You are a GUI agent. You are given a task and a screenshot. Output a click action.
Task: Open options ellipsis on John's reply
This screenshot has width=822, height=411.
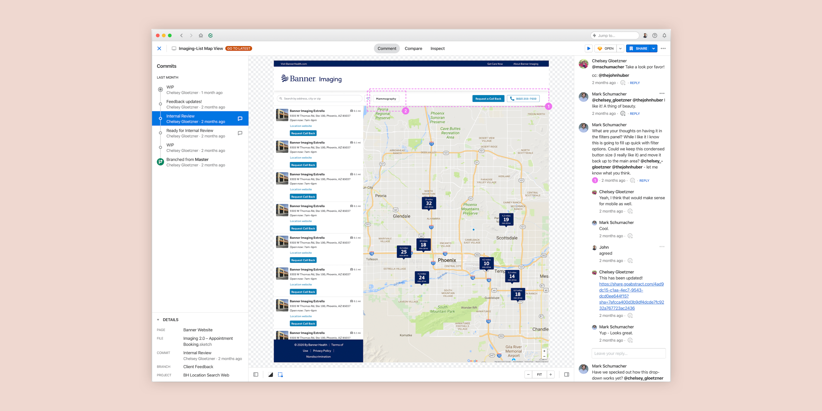[662, 247]
